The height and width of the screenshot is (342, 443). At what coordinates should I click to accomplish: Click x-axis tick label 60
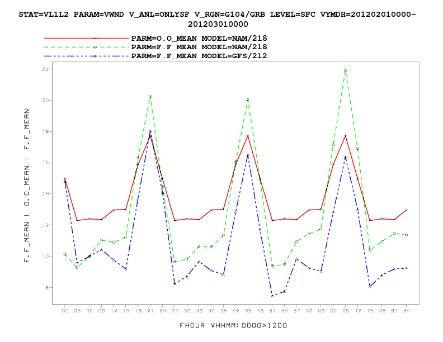(x=309, y=311)
